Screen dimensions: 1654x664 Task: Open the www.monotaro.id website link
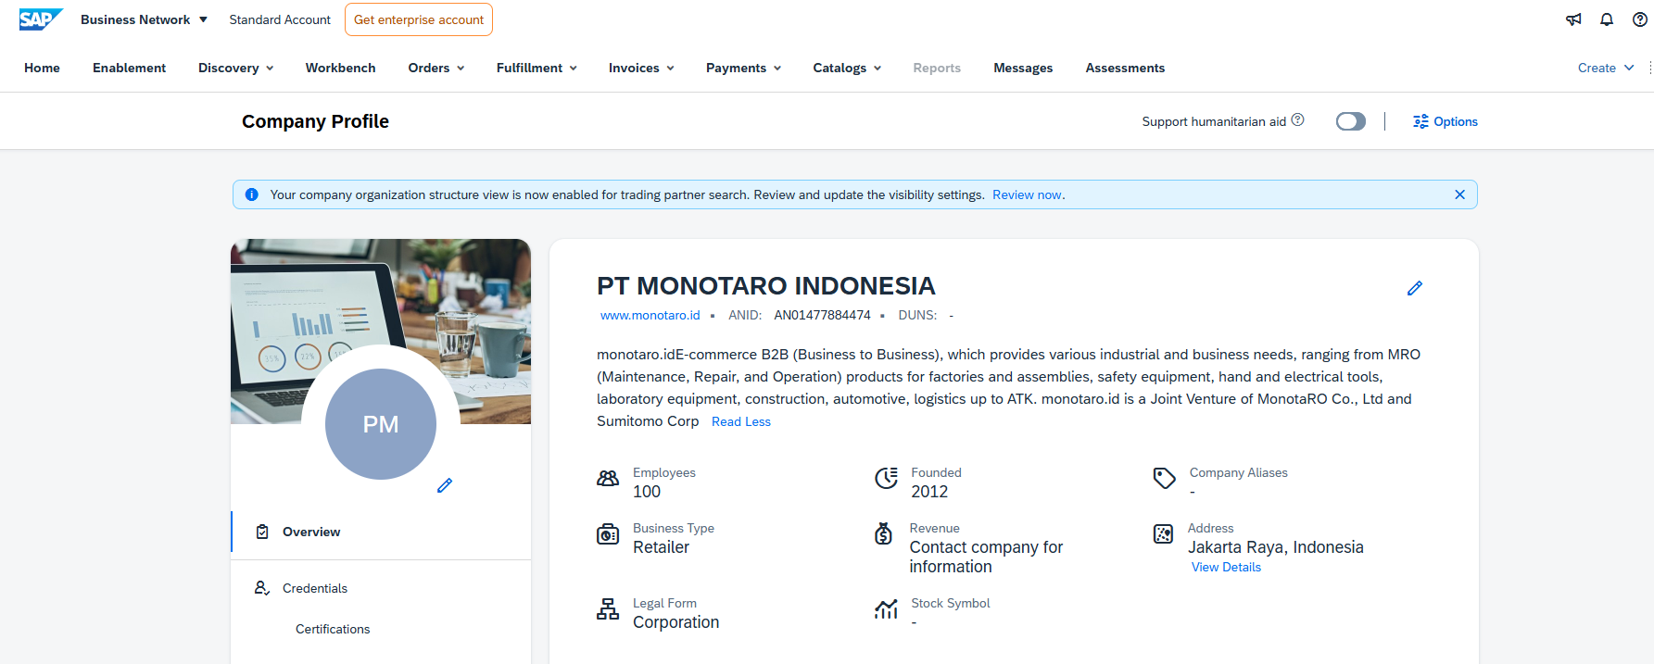click(x=650, y=315)
